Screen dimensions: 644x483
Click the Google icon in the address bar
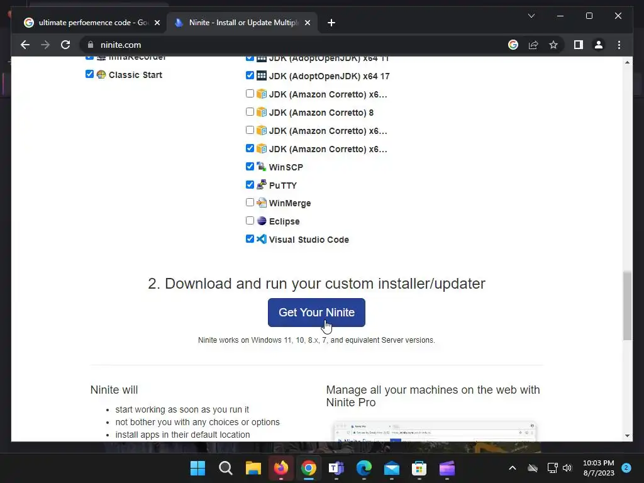point(513,45)
